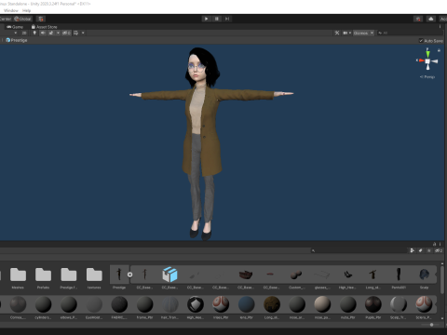Click the green Y axis on the gizmo
Screen dimensions: 447x335
tap(427, 53)
